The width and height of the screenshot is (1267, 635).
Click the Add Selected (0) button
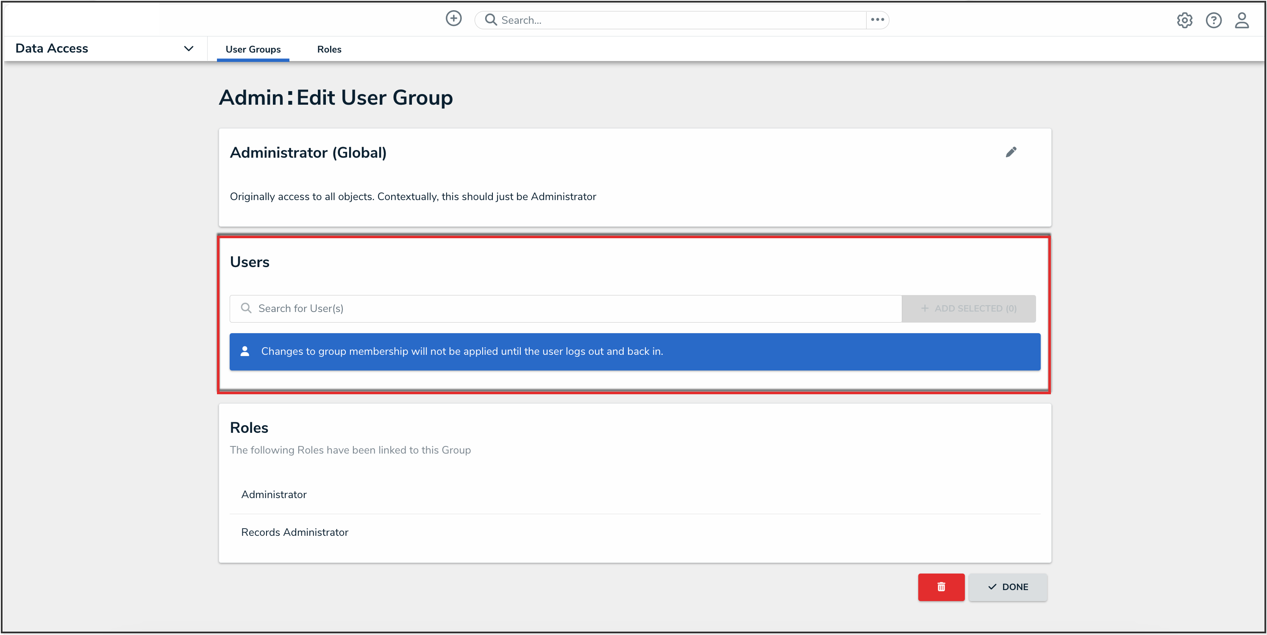(968, 309)
